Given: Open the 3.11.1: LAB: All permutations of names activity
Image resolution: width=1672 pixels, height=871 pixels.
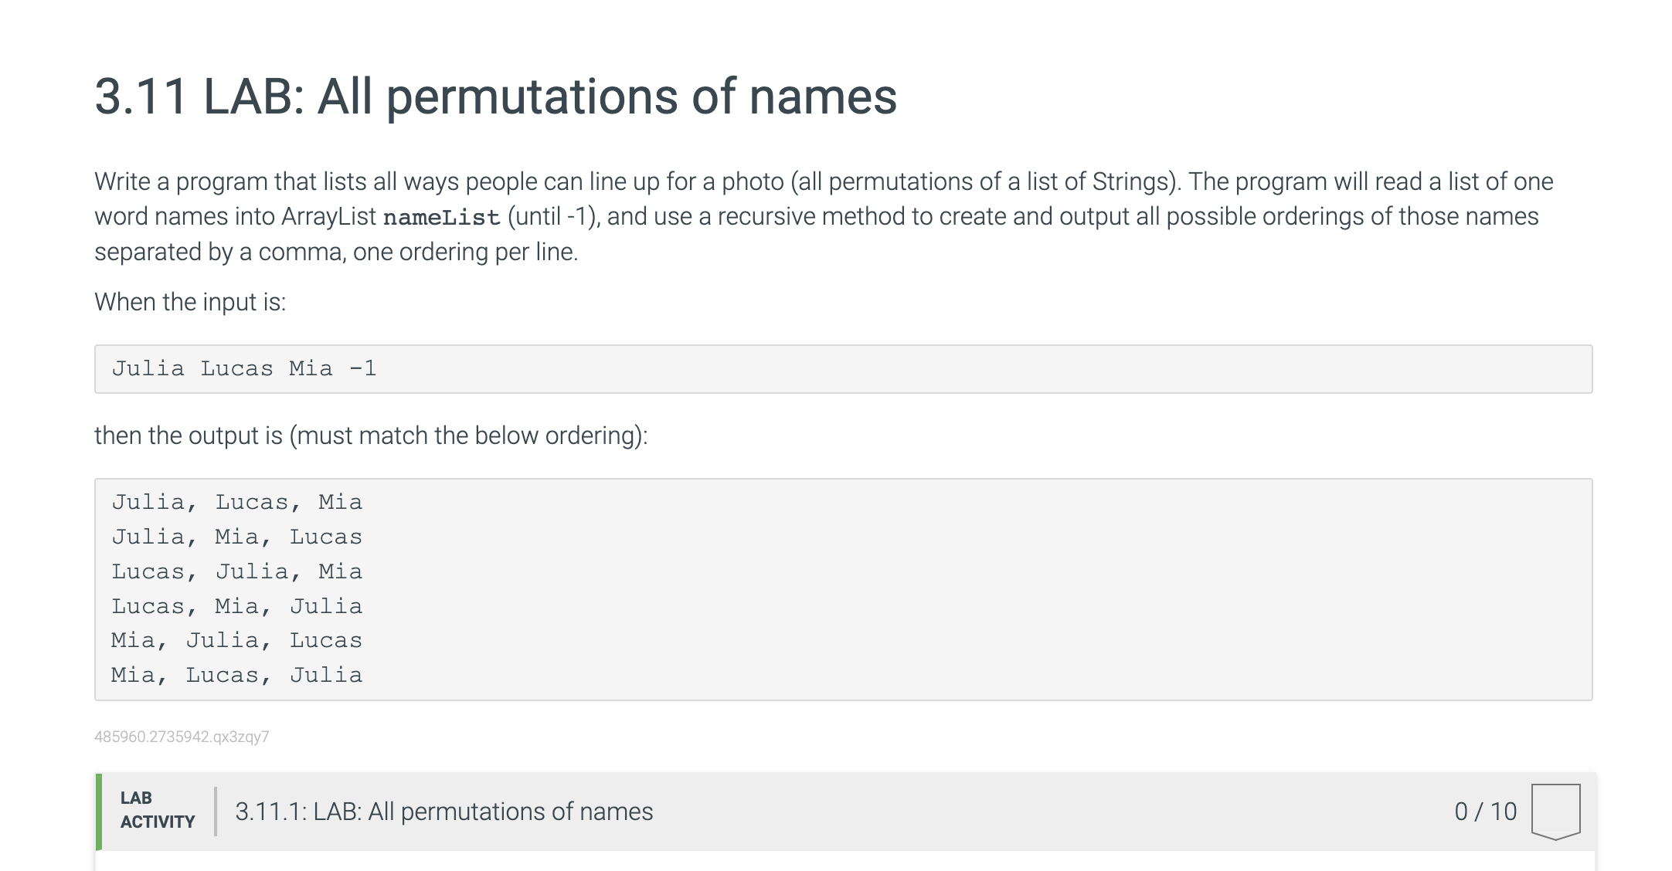Looking at the screenshot, I should (x=443, y=812).
